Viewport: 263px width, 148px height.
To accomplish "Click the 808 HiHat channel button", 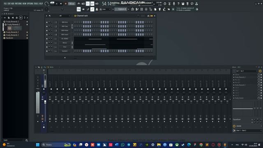I will [x=65, y=30].
